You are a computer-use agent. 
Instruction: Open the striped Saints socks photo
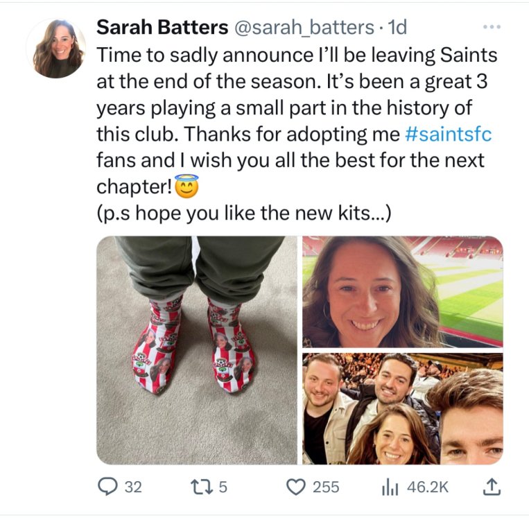click(197, 350)
